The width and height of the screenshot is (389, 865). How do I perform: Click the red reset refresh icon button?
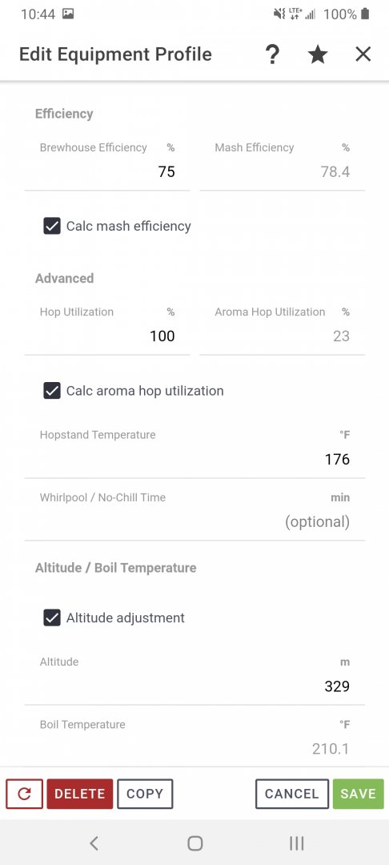[x=24, y=794]
